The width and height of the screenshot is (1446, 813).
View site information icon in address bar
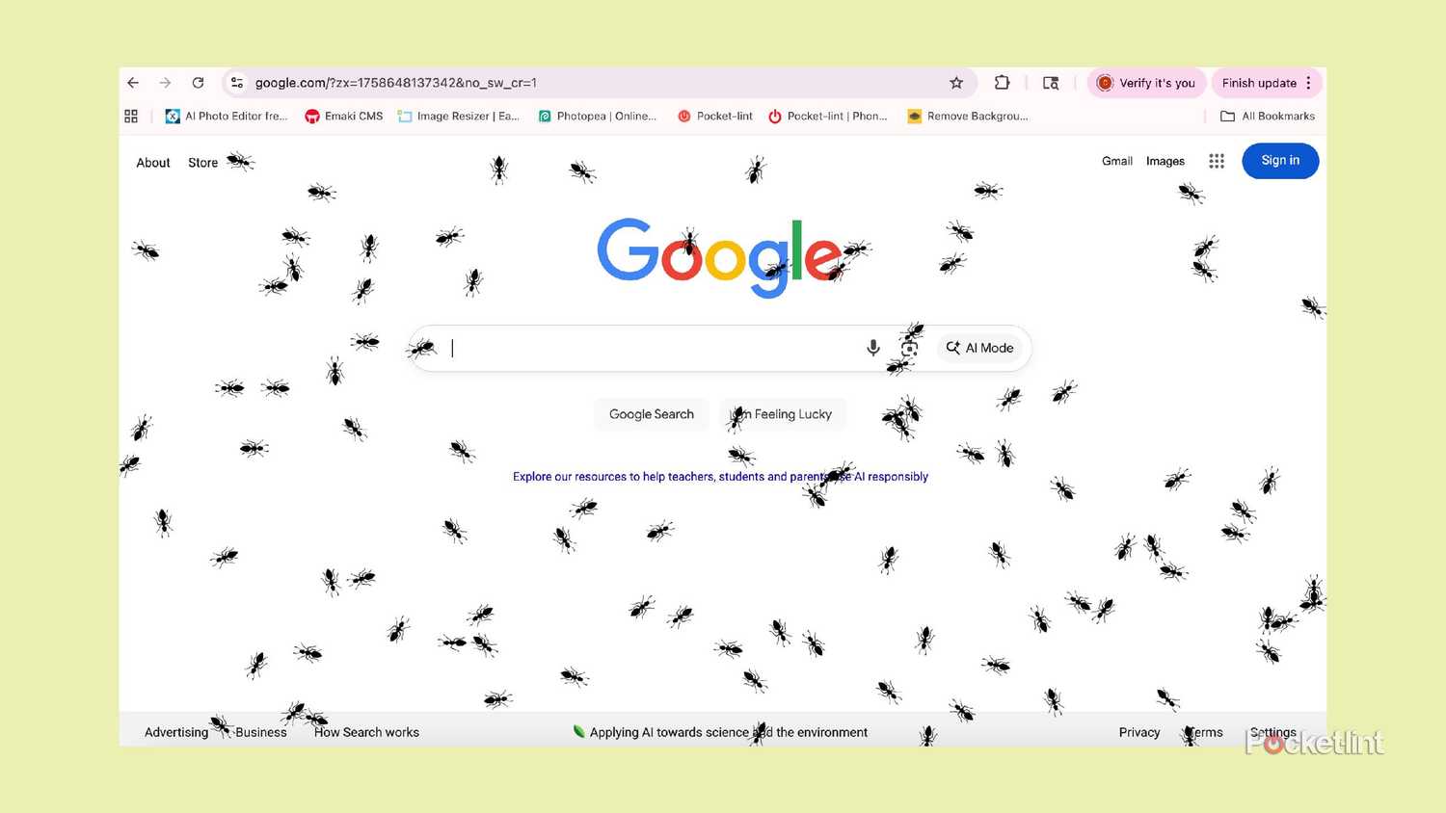237,83
